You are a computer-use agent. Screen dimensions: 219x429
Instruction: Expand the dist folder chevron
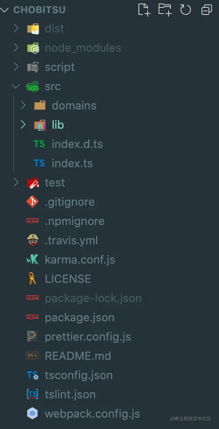(16, 28)
